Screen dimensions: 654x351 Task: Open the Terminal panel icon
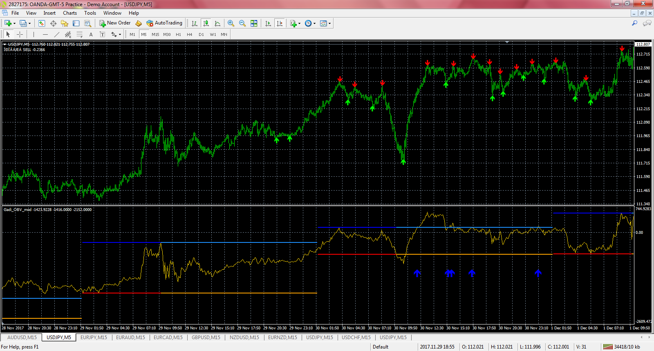point(76,23)
